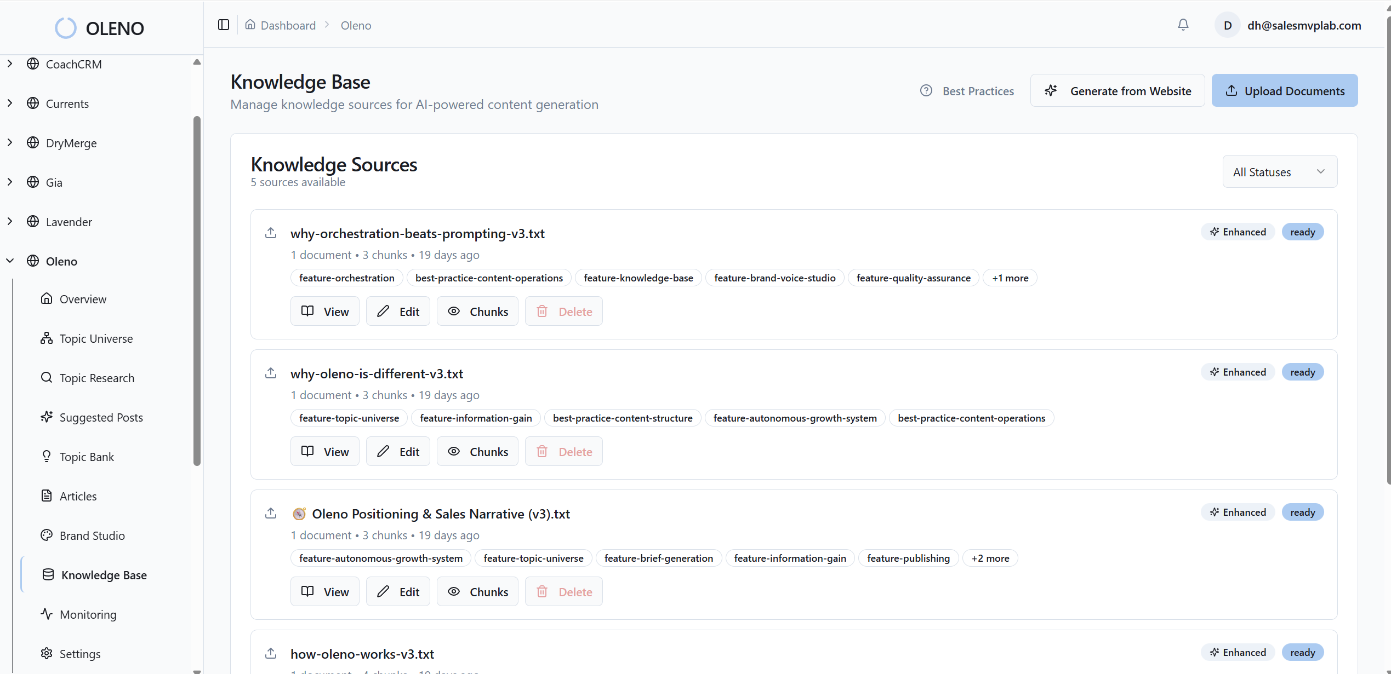Select the Topic Universe node icon
This screenshot has width=1391, height=674.
coord(47,338)
